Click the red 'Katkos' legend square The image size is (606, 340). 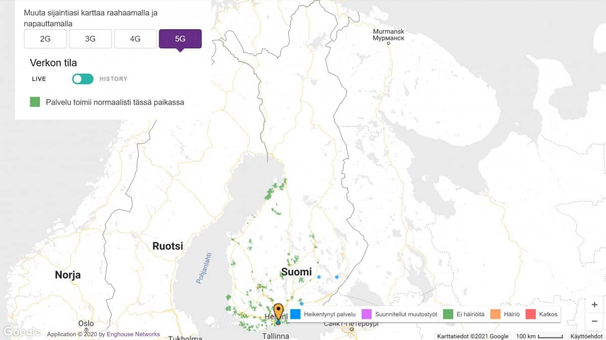tap(529, 314)
